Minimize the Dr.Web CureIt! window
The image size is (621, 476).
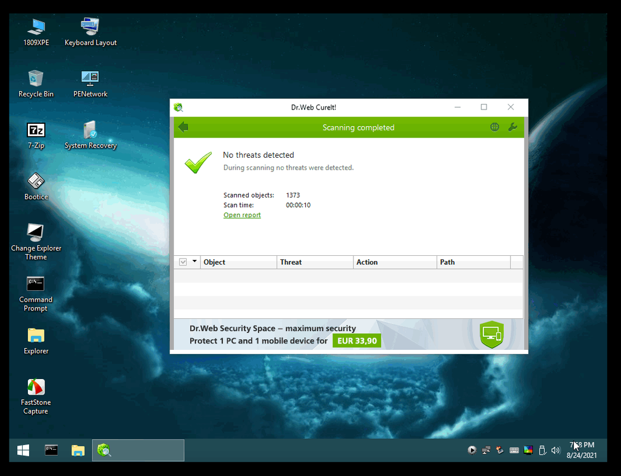point(457,107)
